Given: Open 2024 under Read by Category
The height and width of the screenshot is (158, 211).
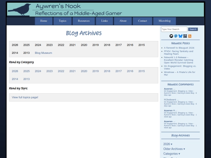Looking at the screenshot, I should [38, 71].
